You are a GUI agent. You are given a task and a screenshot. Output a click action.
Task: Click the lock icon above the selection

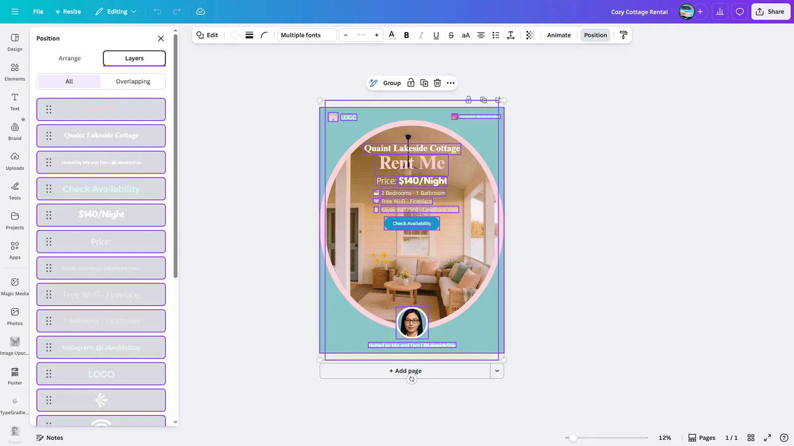(411, 83)
